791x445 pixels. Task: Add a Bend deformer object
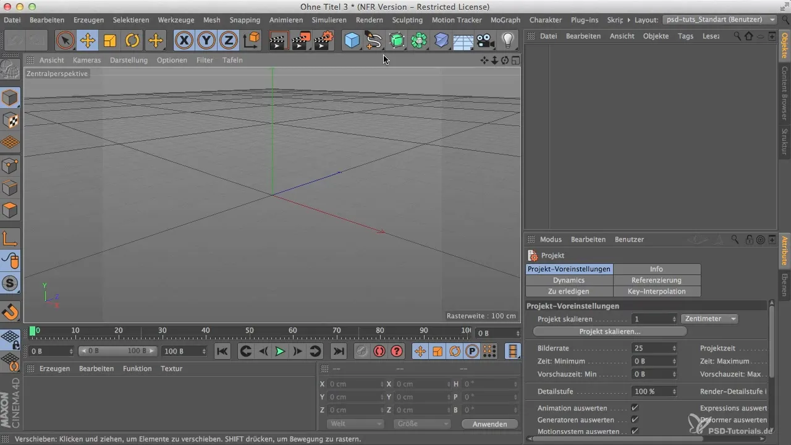click(x=441, y=41)
